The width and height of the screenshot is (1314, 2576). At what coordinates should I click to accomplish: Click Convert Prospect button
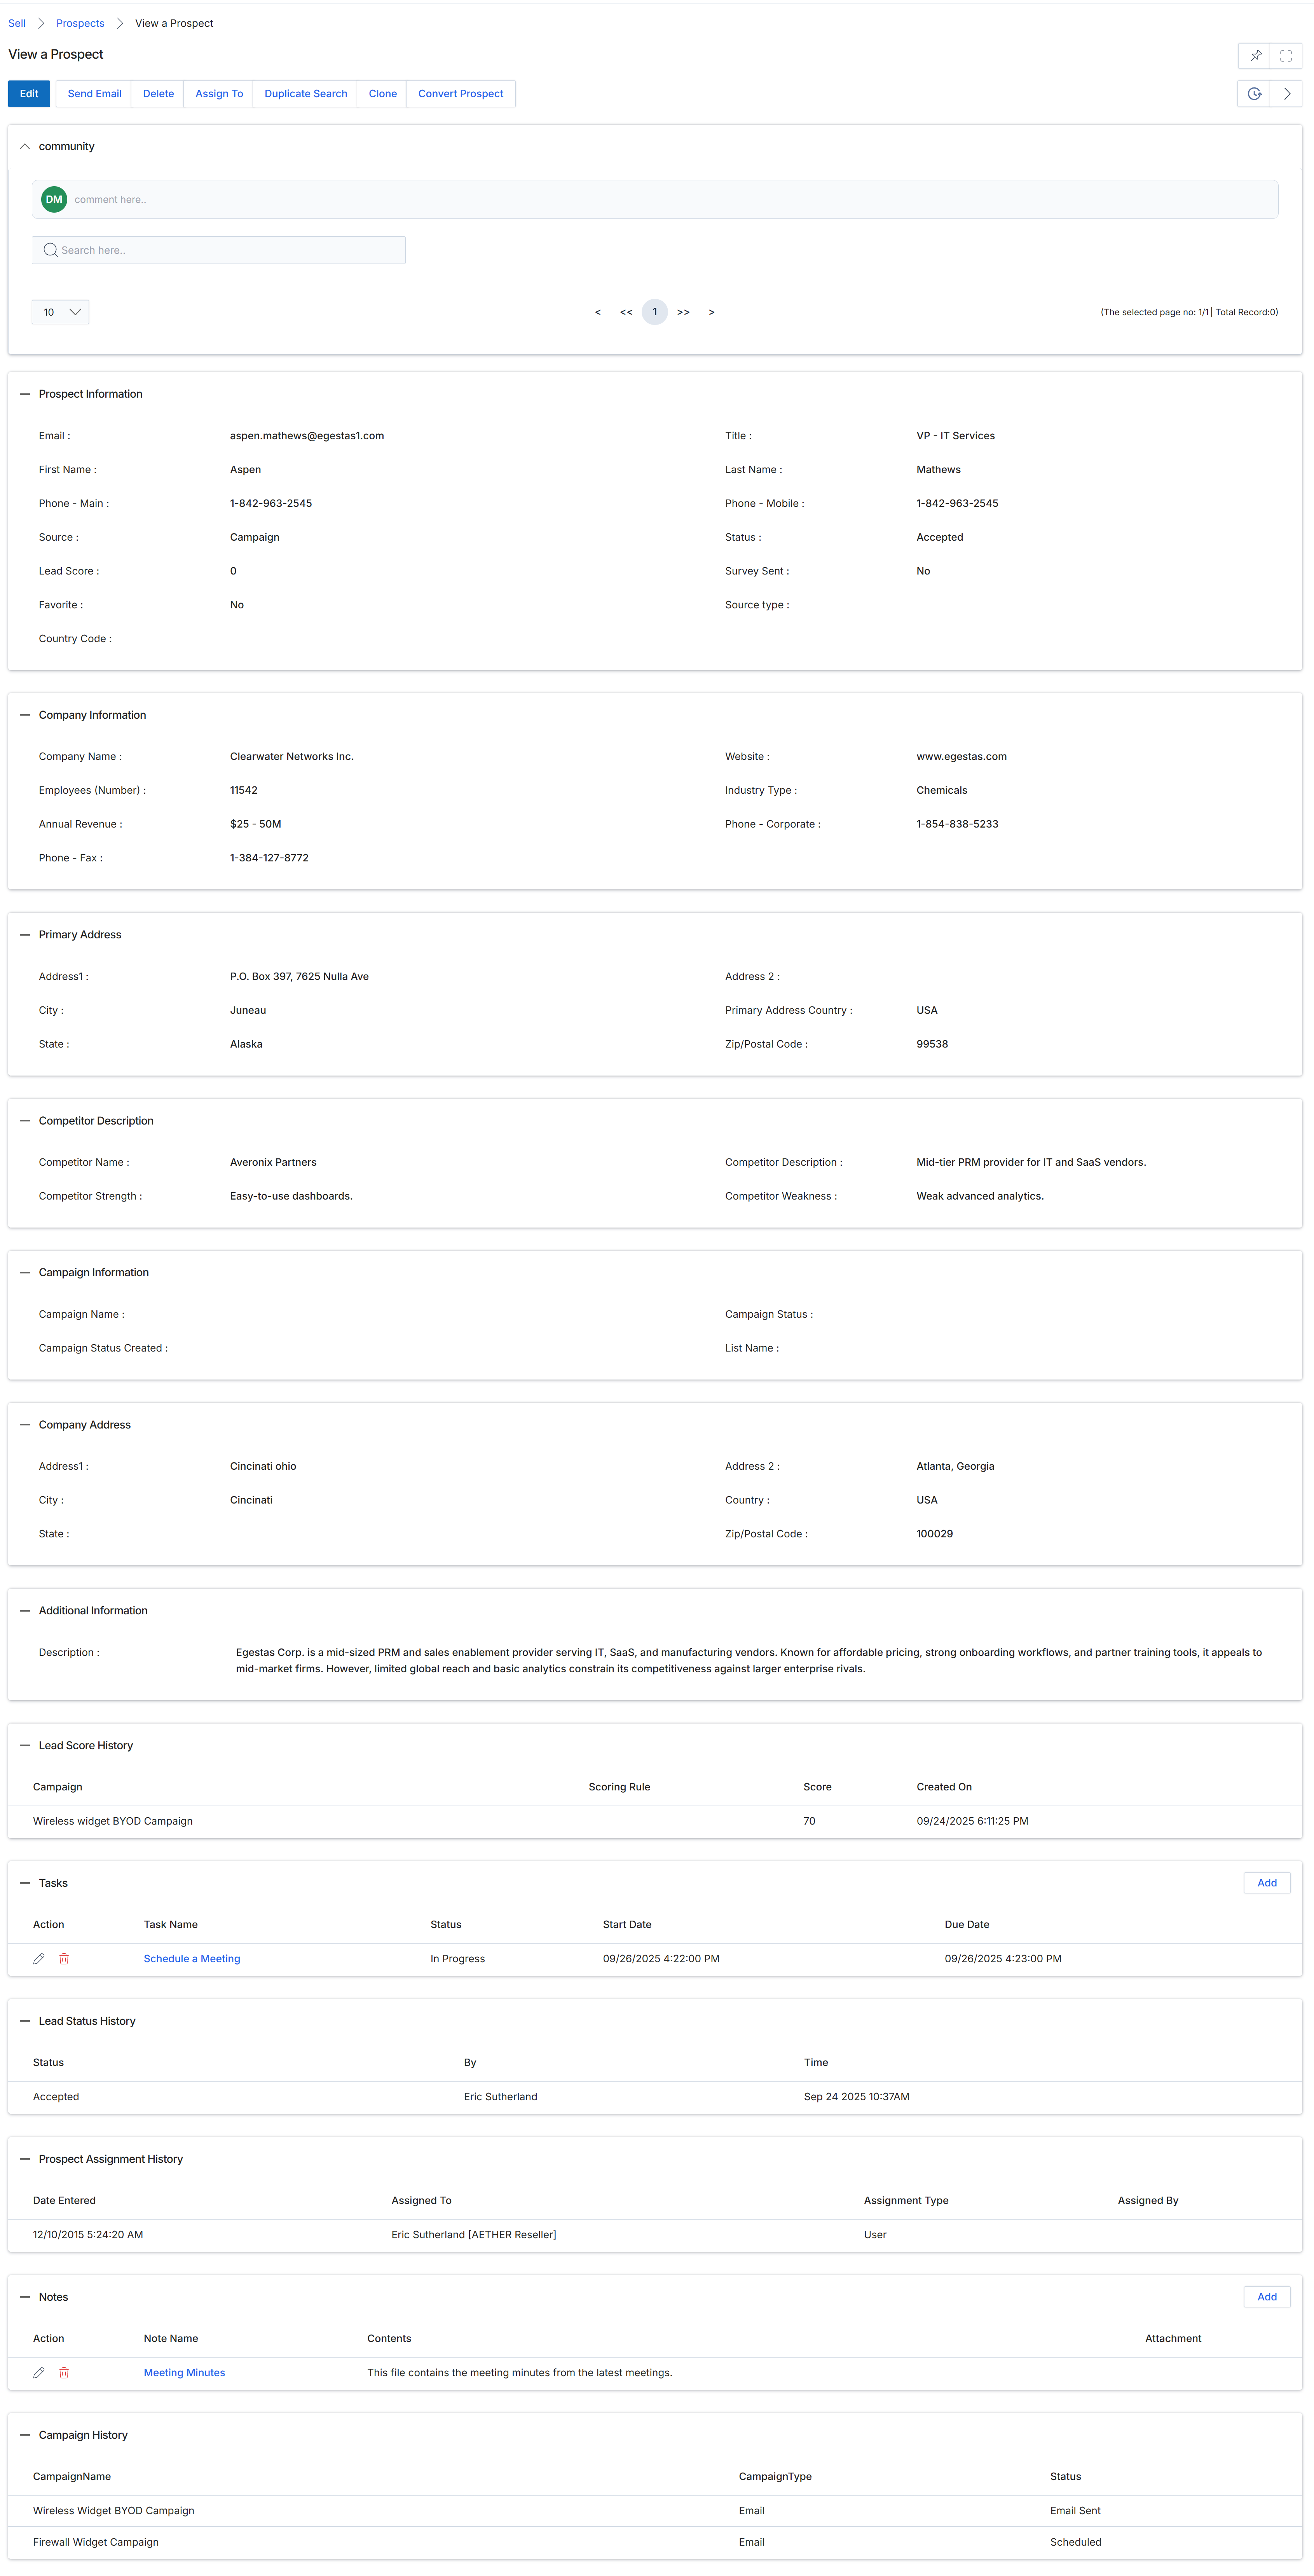point(460,94)
